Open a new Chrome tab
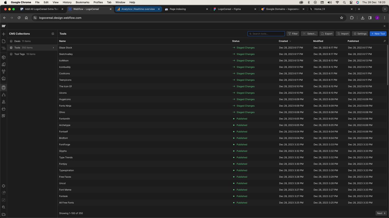This screenshot has width=389, height=218. click(x=359, y=9)
